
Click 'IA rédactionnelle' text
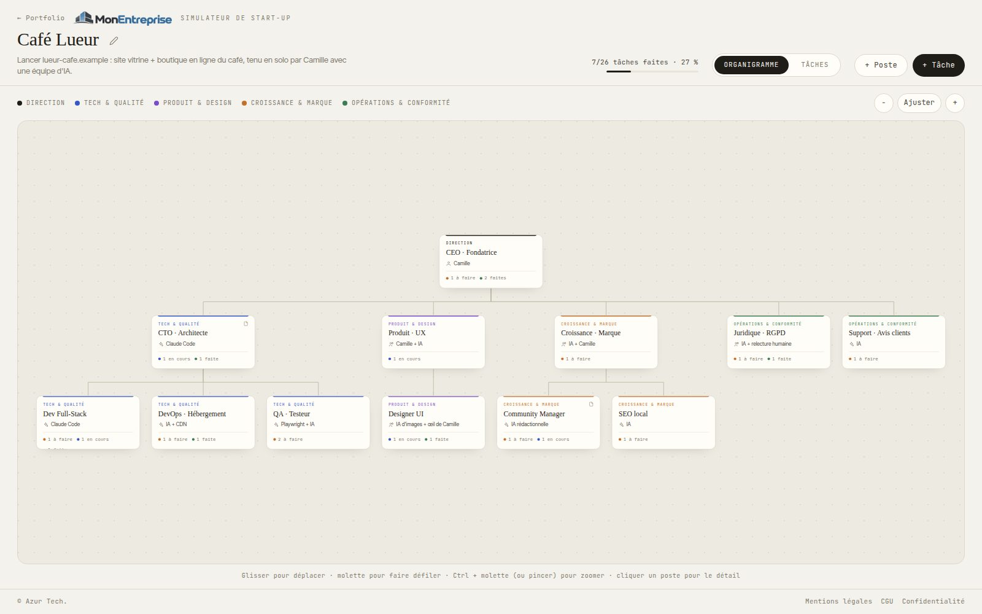tap(530, 424)
